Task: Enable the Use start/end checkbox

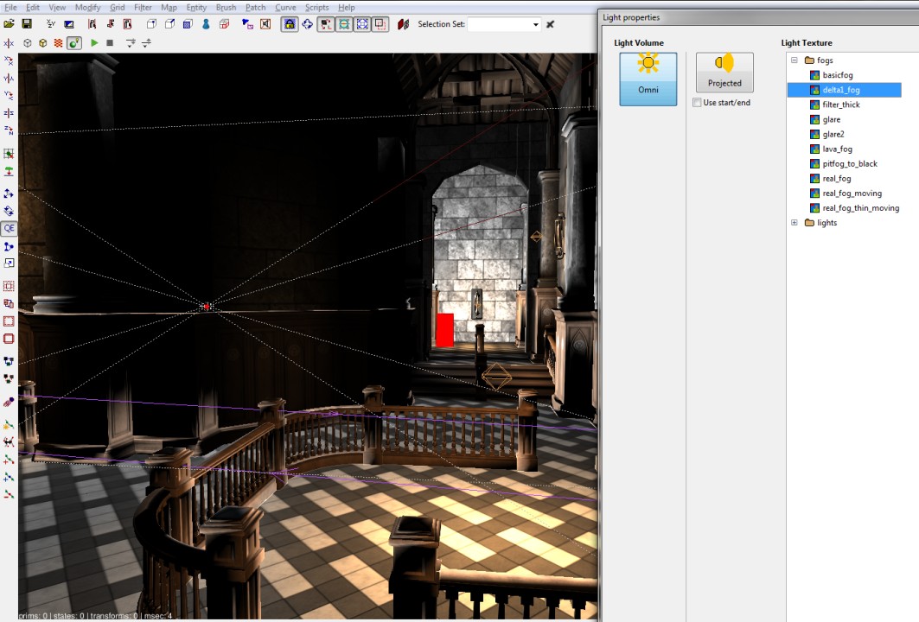Action: [697, 103]
